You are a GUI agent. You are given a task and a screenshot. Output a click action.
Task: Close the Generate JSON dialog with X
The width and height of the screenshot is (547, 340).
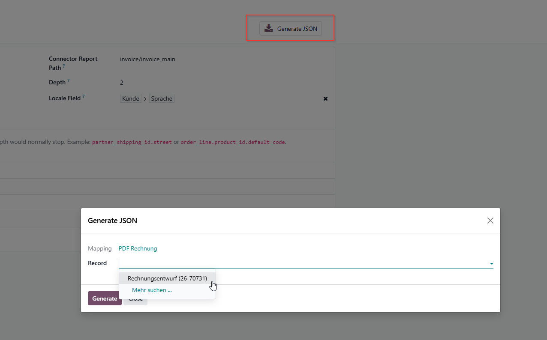[490, 221]
